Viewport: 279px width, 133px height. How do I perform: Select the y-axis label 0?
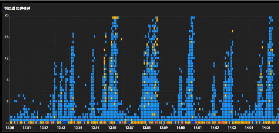pos(8,123)
